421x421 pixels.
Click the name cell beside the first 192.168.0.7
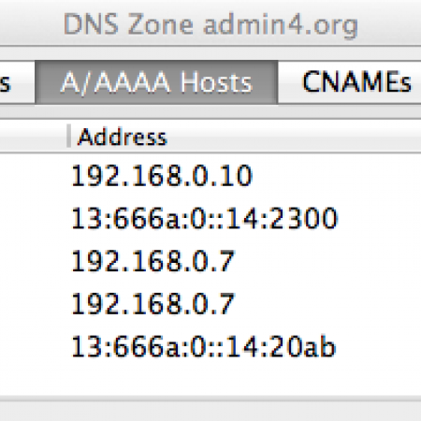pyautogui.click(x=33, y=261)
